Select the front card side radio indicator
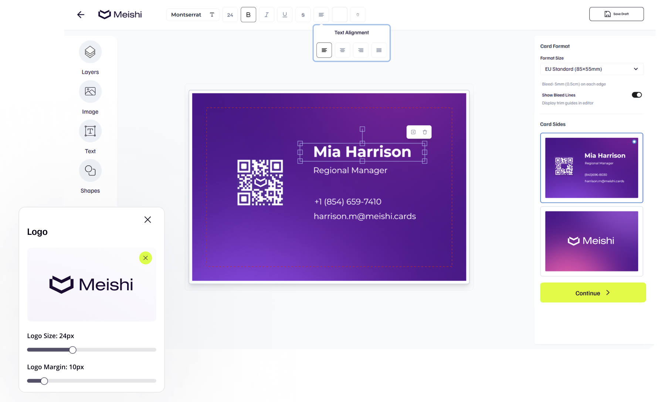This screenshot has width=658, height=402. (634, 141)
